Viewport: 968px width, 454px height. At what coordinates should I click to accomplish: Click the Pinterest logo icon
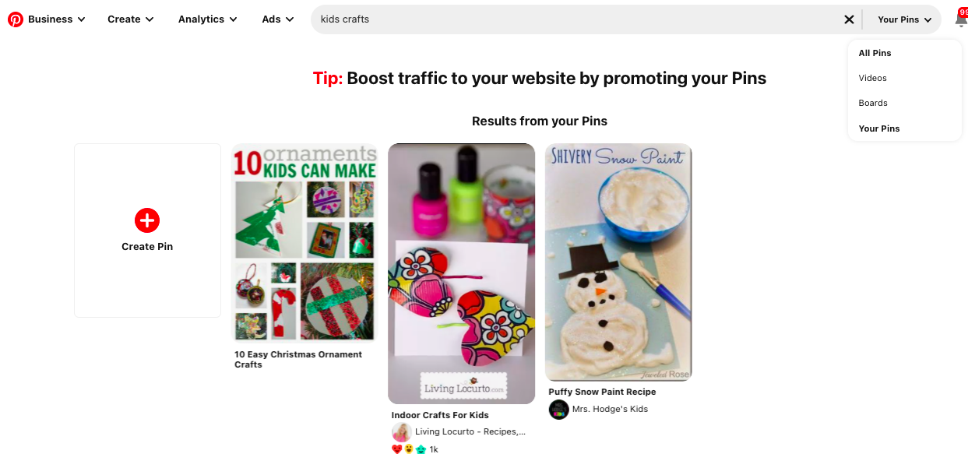click(x=16, y=19)
